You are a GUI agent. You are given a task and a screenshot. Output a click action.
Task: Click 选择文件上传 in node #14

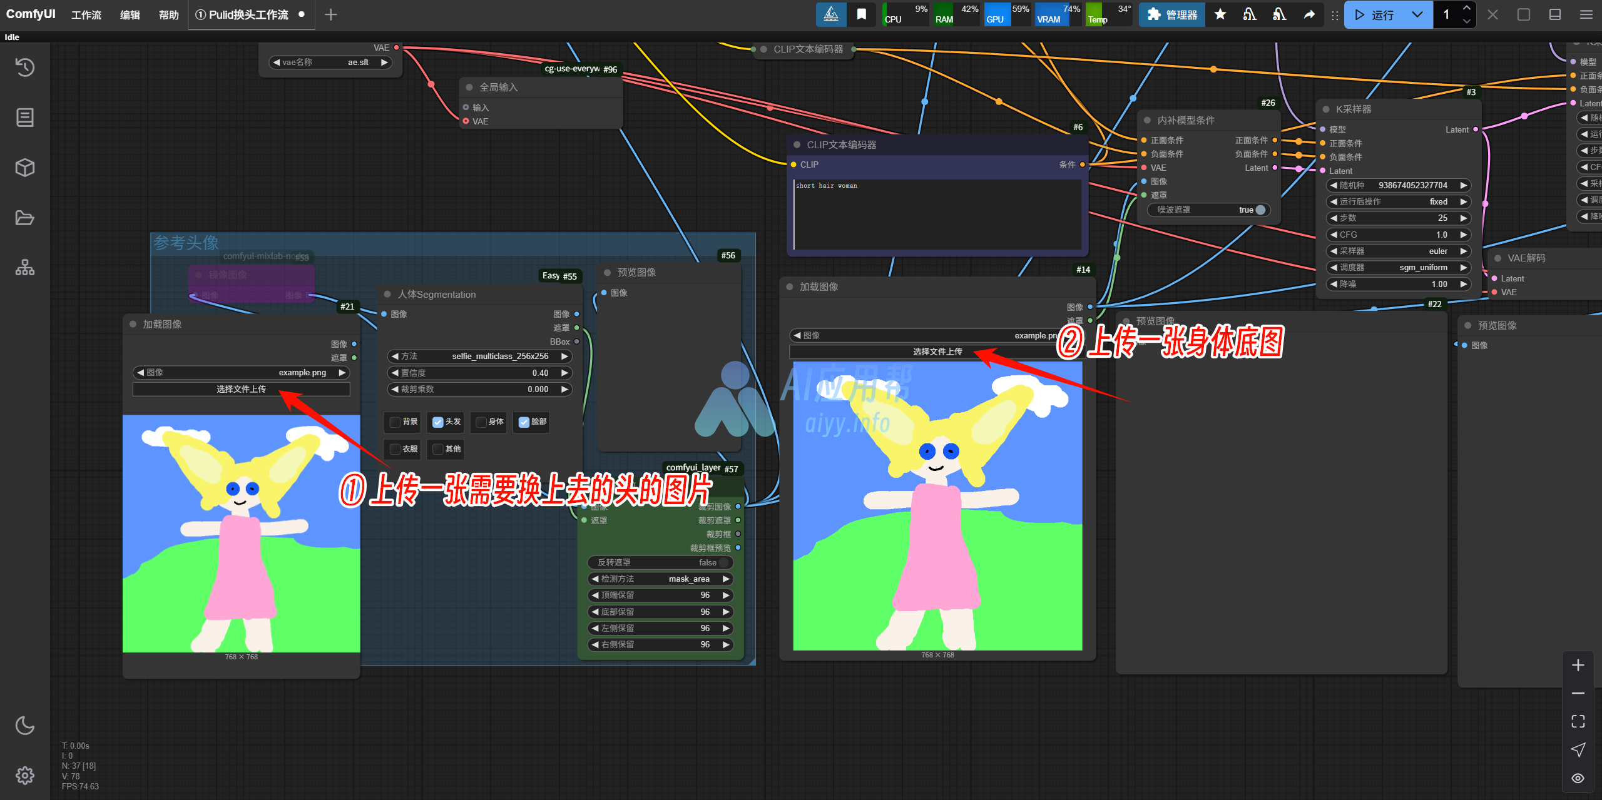(x=937, y=352)
